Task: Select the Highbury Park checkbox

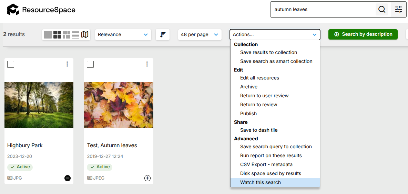Action: click(11, 64)
